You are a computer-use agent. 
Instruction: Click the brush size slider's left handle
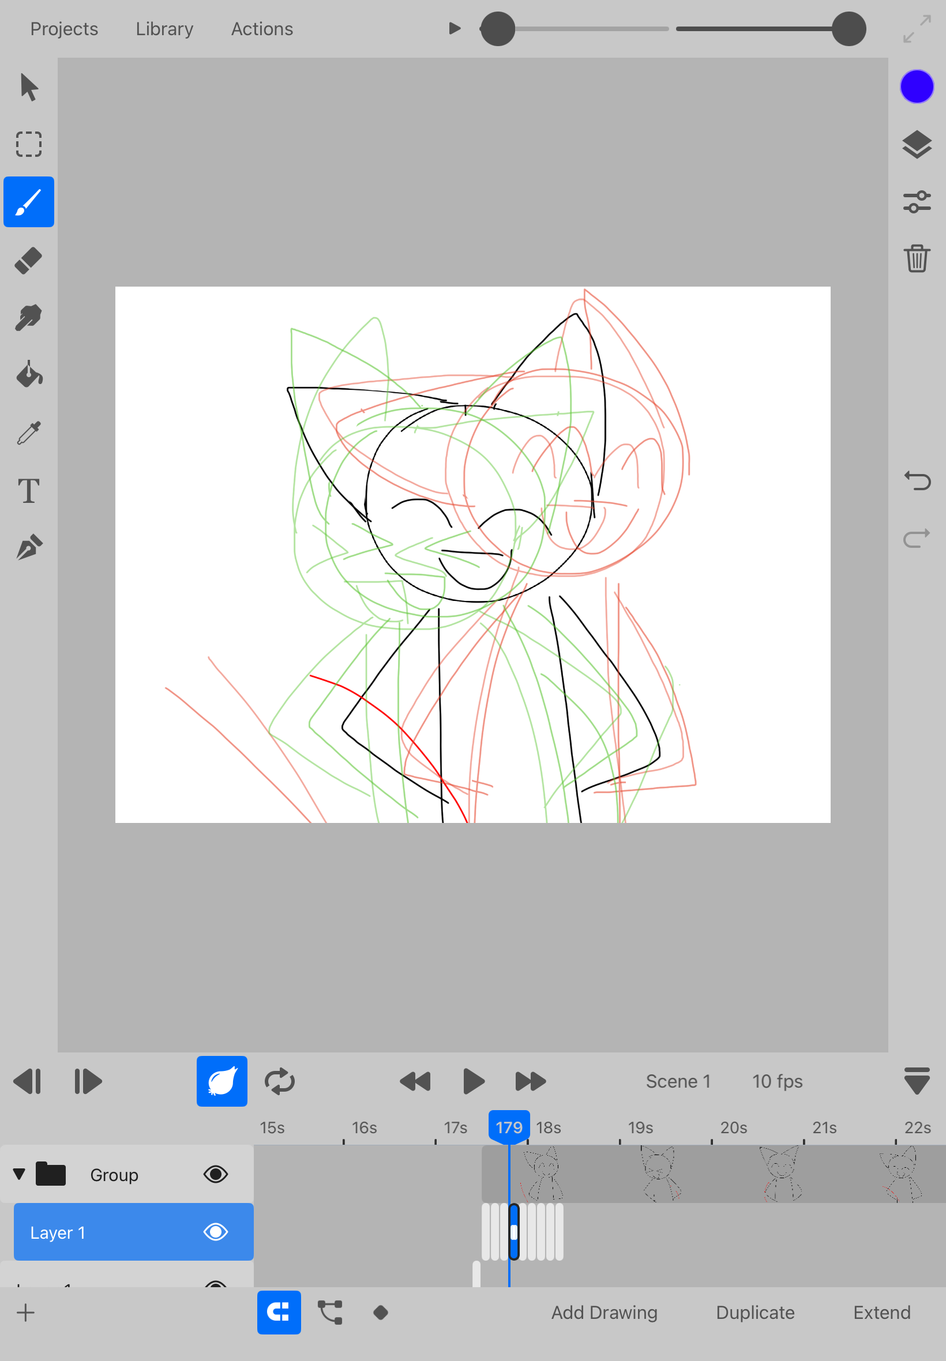tap(497, 29)
